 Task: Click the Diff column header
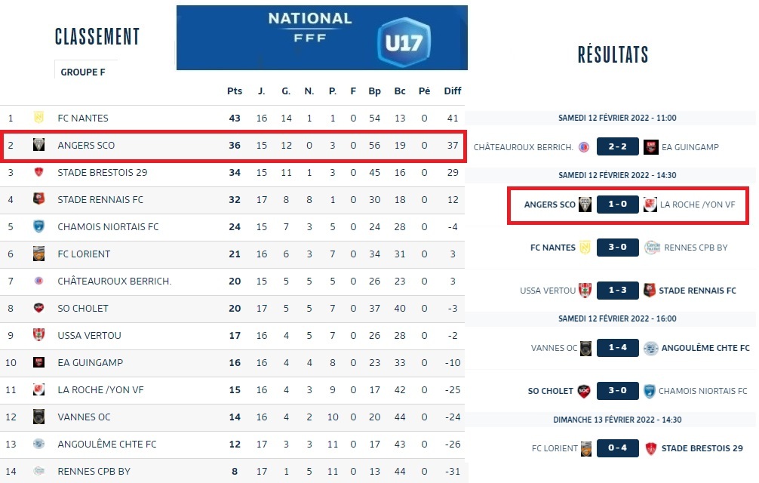point(452,91)
